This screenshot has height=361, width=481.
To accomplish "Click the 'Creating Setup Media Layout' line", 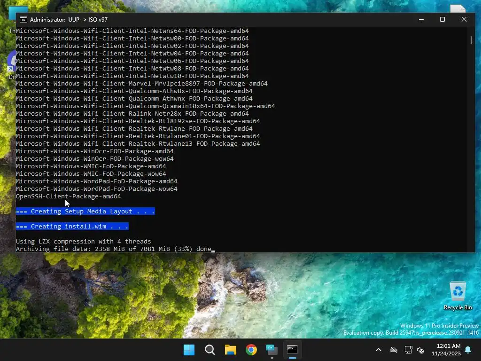I will point(85,211).
